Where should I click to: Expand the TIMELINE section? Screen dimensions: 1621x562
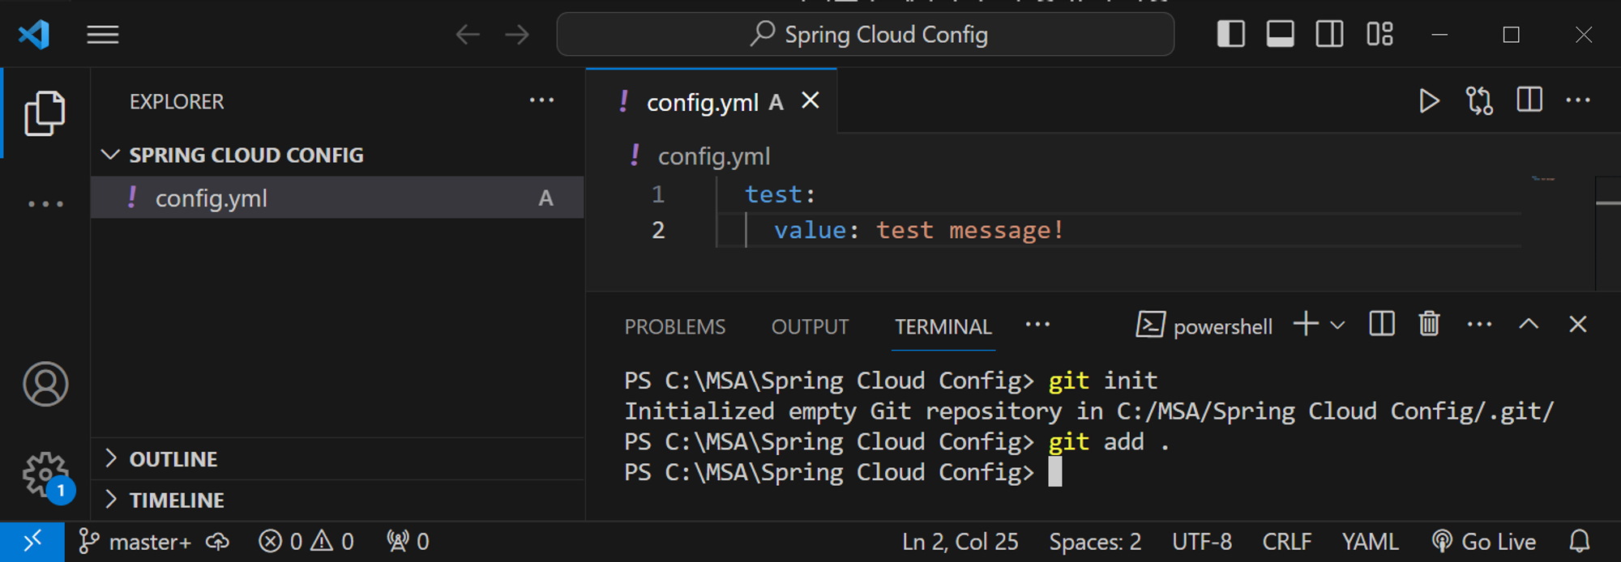coord(176,500)
